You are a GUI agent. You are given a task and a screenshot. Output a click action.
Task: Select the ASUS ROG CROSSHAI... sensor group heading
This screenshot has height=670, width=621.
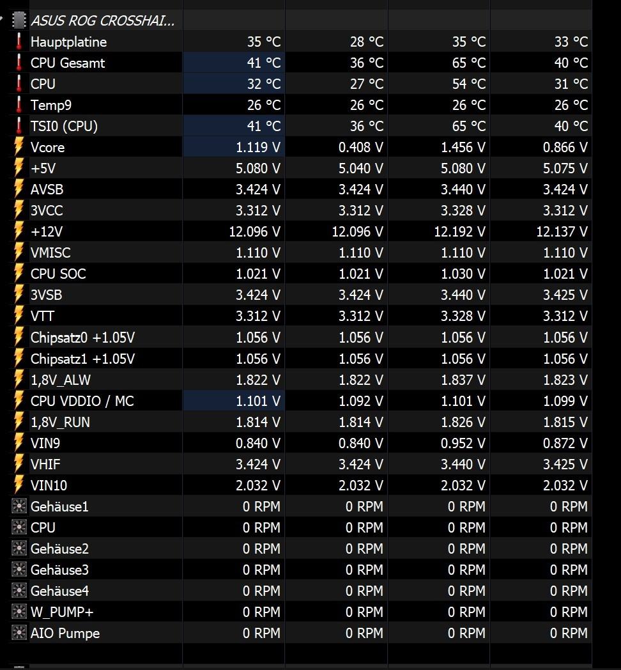pyautogui.click(x=102, y=20)
